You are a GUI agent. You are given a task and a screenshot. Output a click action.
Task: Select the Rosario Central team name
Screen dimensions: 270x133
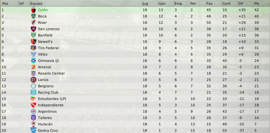51,73
